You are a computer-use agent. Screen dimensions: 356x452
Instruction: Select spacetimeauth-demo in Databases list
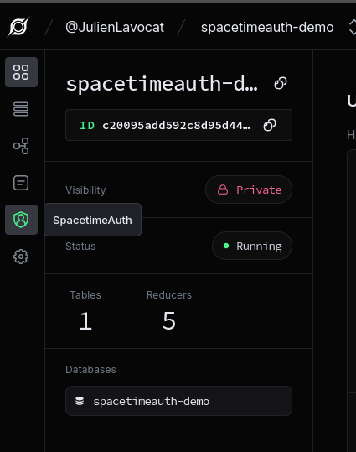(x=179, y=401)
